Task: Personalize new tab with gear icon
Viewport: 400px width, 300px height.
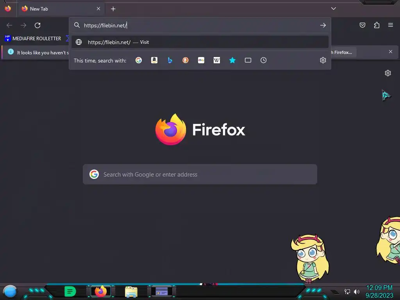Action: tap(388, 73)
